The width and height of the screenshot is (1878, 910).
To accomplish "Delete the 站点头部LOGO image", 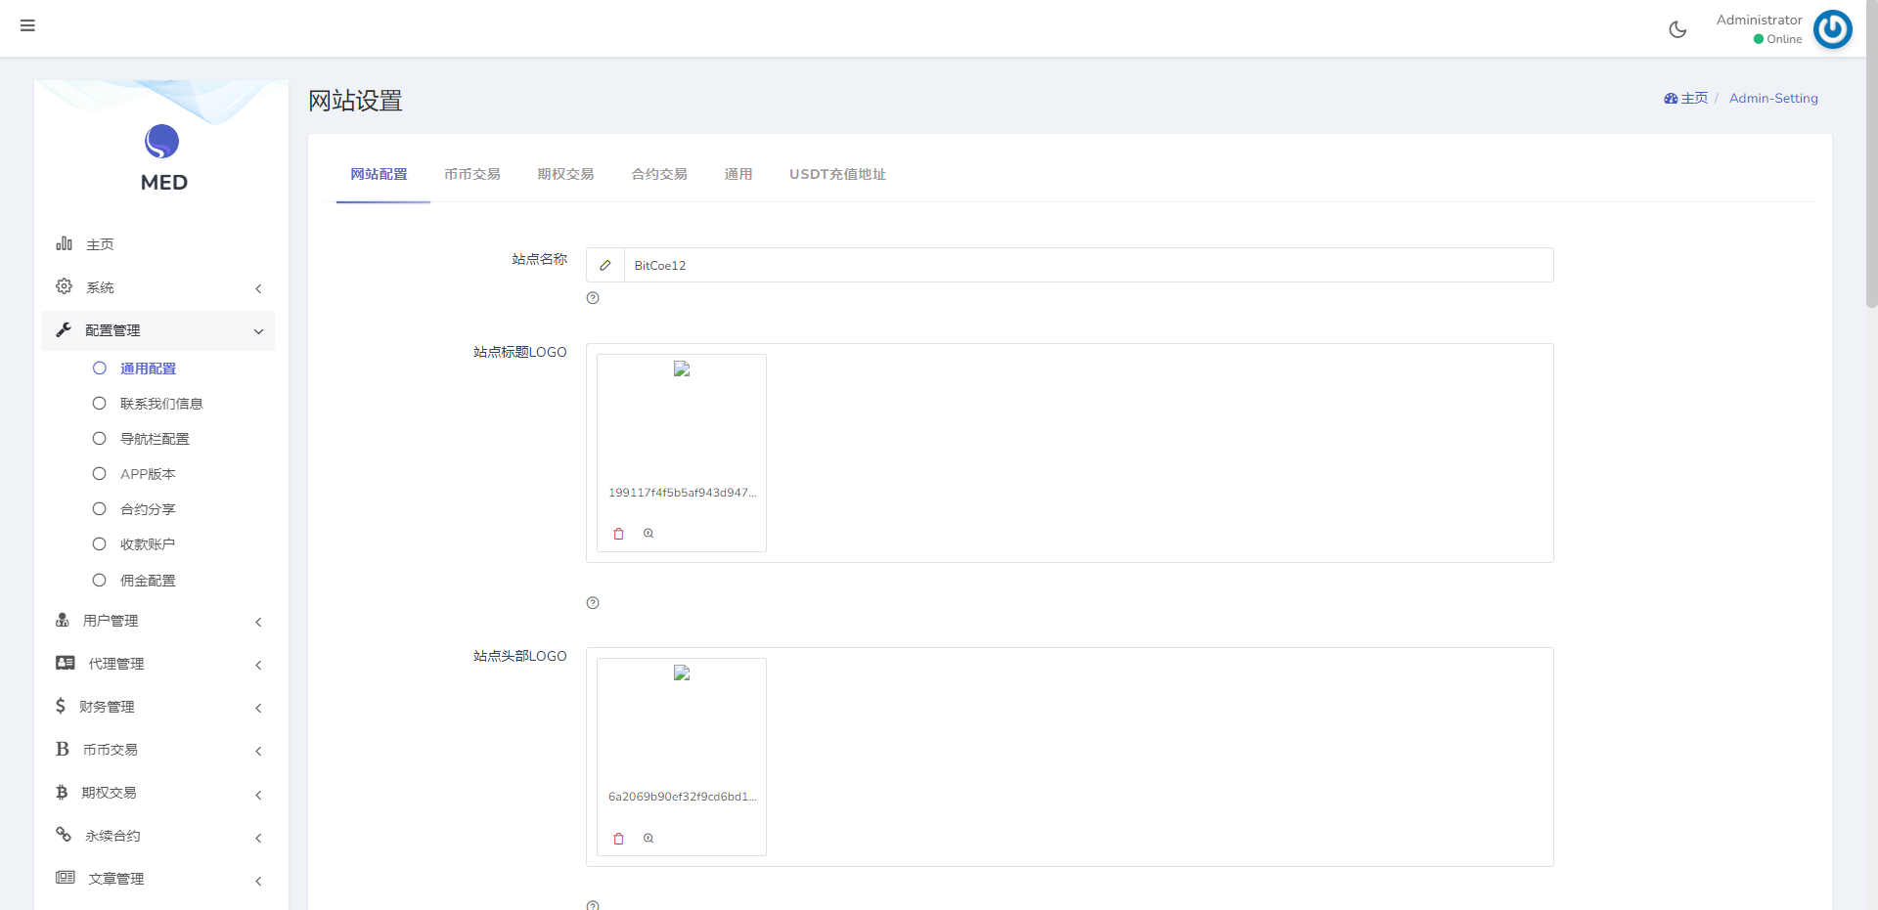I will [x=618, y=839].
